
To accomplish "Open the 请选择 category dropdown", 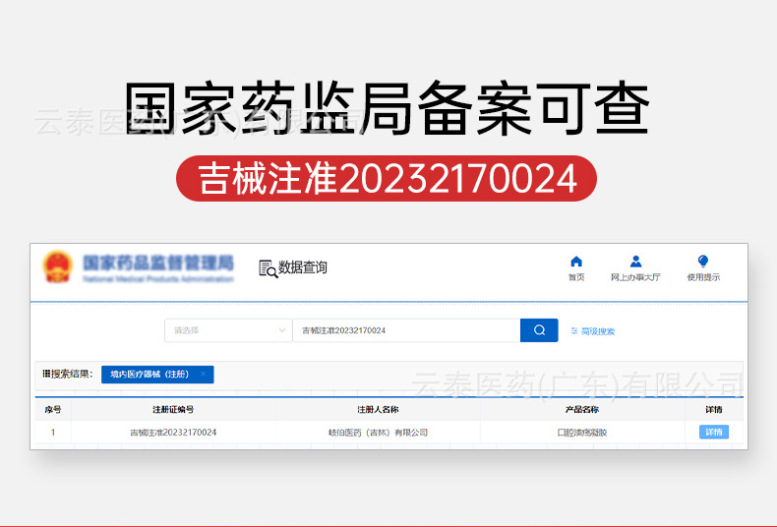I will click(x=228, y=330).
